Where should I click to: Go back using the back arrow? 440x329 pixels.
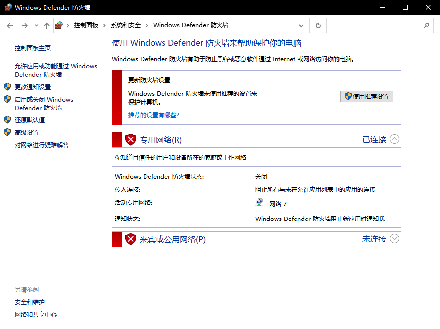tap(10, 26)
